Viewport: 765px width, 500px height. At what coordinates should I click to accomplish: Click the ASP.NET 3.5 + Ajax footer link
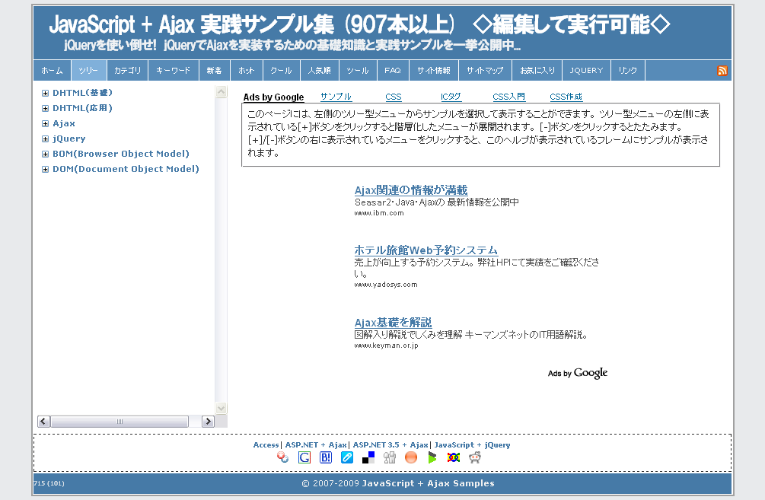(x=390, y=444)
